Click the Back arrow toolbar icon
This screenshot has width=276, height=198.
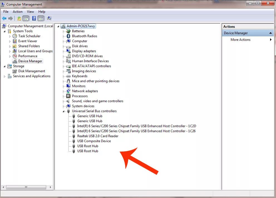pos(4,18)
